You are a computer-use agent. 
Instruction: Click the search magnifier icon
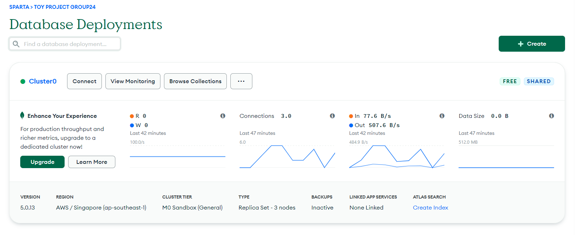point(16,44)
